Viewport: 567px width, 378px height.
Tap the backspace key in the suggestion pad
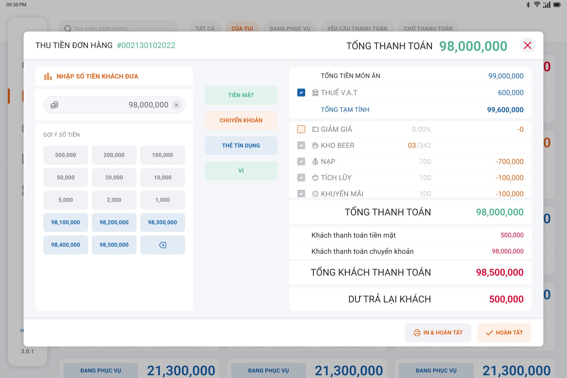[x=163, y=245]
